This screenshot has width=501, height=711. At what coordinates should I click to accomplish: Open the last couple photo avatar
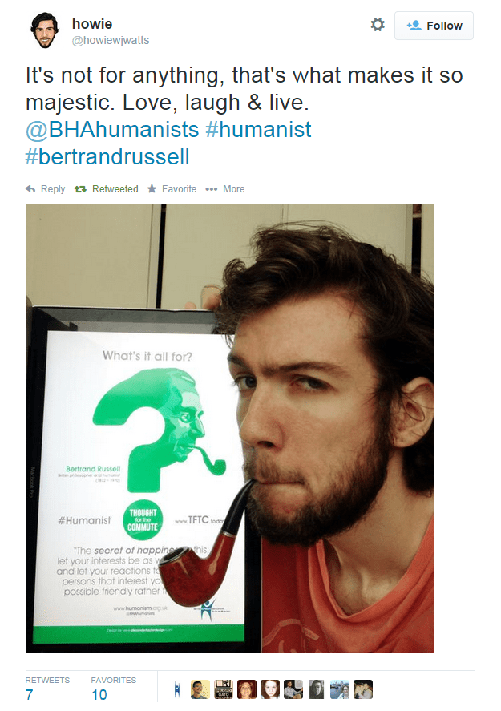(363, 689)
